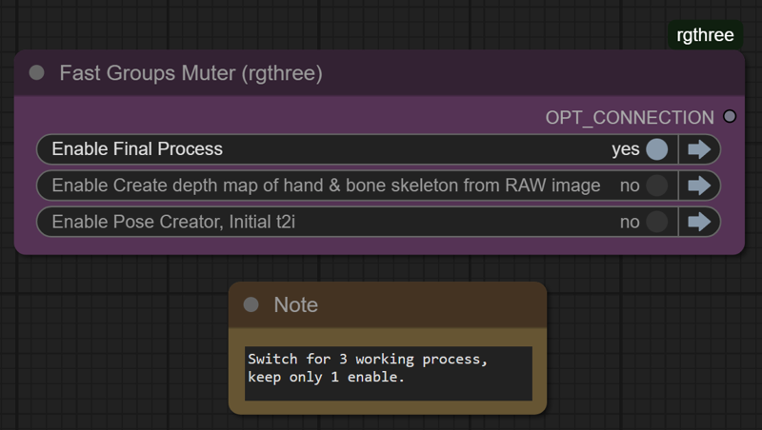Click the rgthree badge above the node
The image size is (762, 430).
tap(705, 35)
